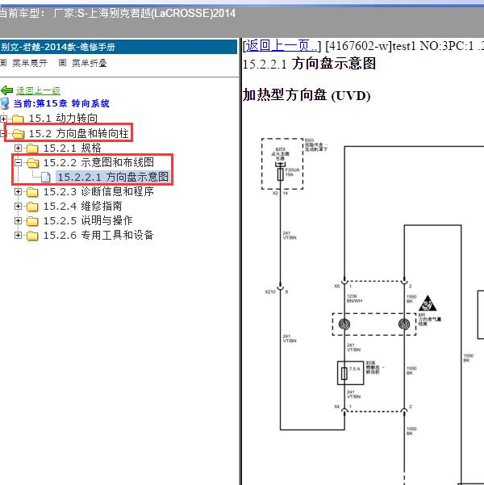Click the folder icon of 15.2.3
Screen dimensions: 484x485
tap(32, 192)
